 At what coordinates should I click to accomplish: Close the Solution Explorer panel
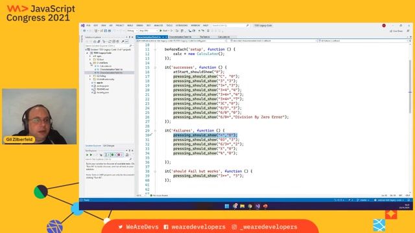pos(132,38)
